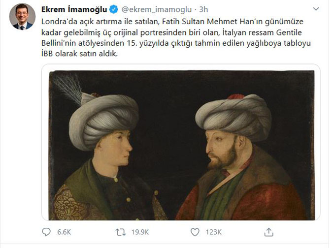View the 6.6K replies count
The image size is (335, 248).
coord(64,232)
